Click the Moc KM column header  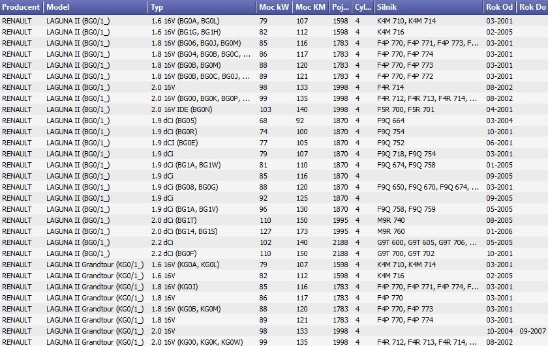[x=311, y=7]
